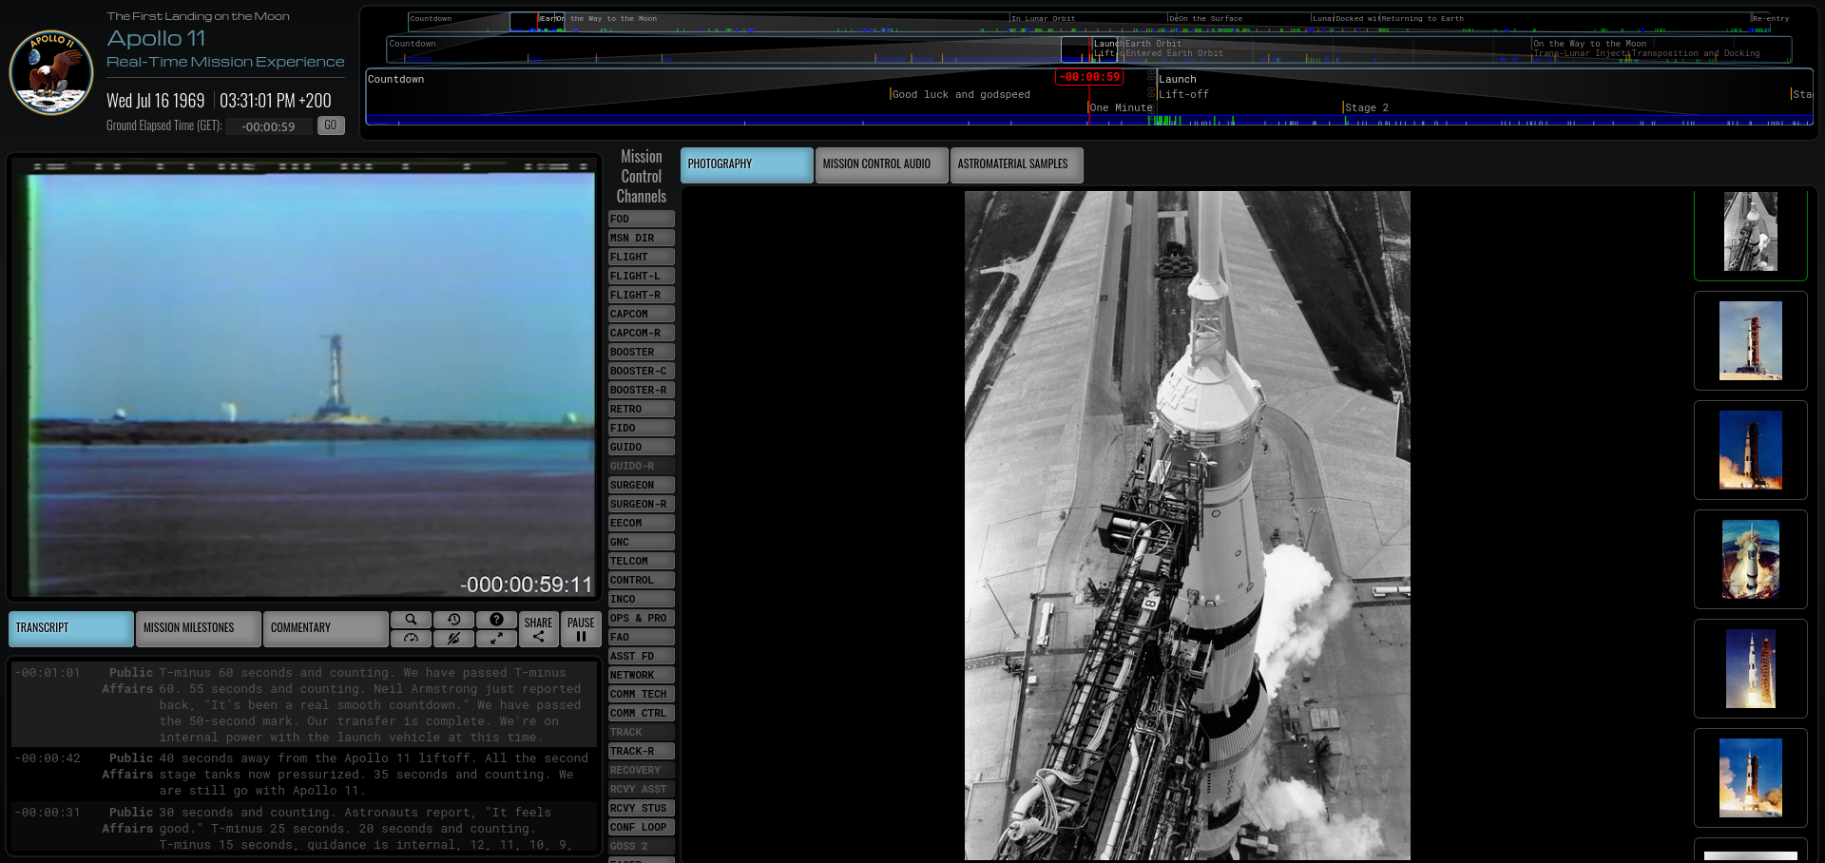1825x863 pixels.
Task: Open thumbnail of rocket lifting off against dark sky
Action: [x=1751, y=451]
